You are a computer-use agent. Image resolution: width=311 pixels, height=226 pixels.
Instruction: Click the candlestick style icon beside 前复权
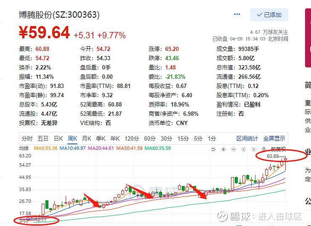coord(264,149)
